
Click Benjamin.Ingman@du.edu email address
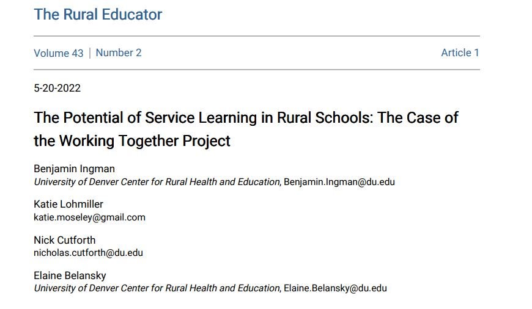click(339, 182)
